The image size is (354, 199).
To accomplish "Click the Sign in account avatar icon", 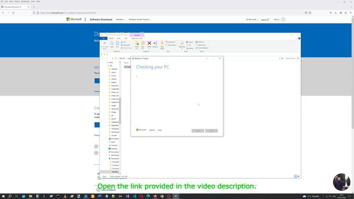I will pos(283,19).
